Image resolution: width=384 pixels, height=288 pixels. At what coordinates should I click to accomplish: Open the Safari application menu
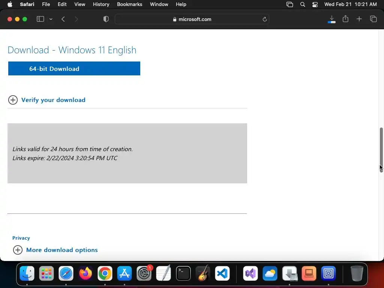coord(27,4)
